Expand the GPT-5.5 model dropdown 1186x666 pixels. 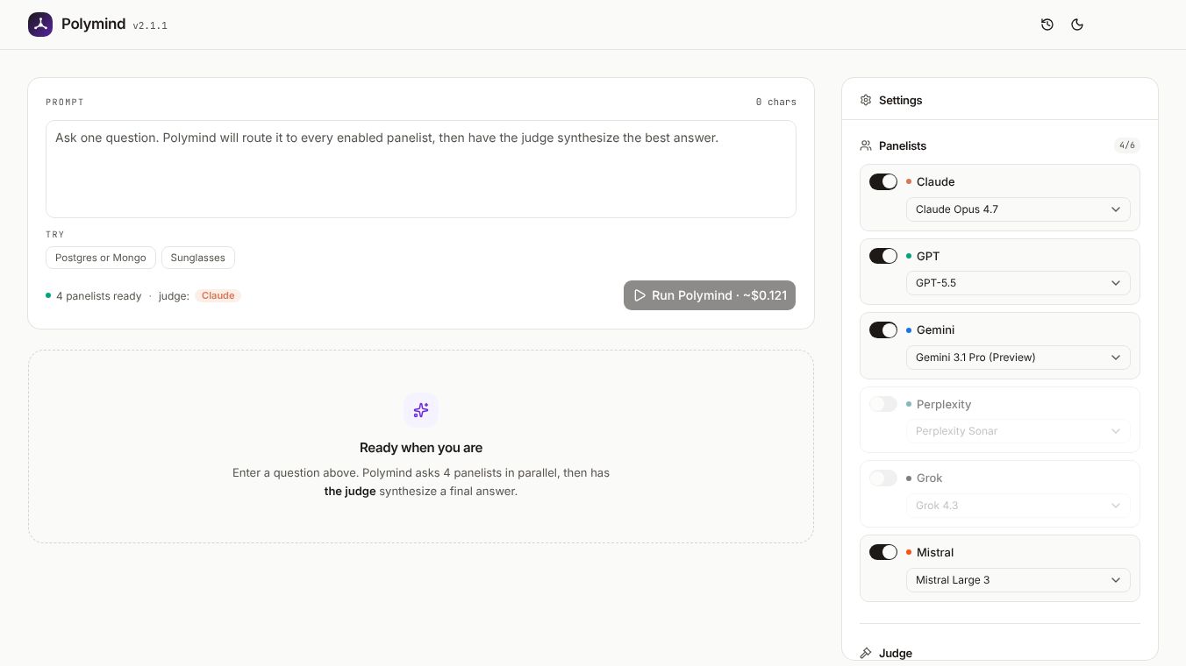click(1018, 283)
